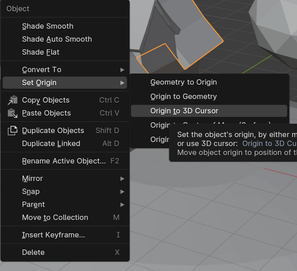Select Origin to 3D Cursor

click(209, 111)
